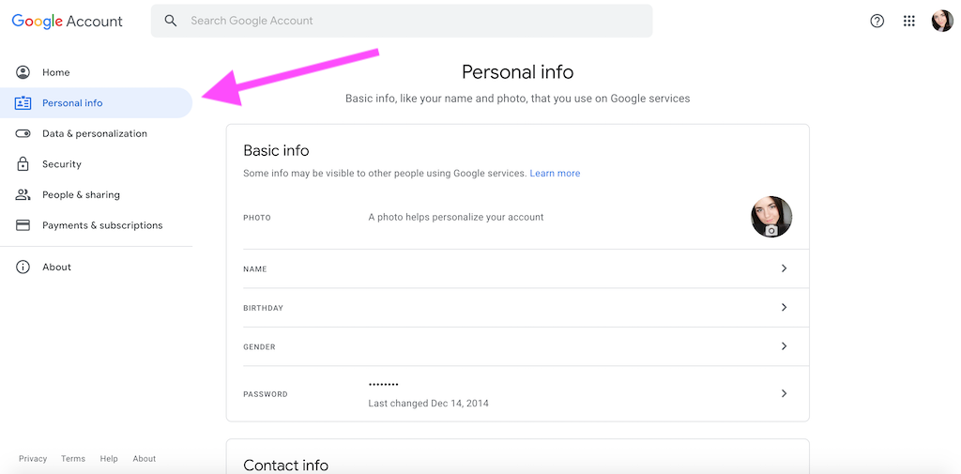The image size is (961, 474).
Task: Click the Learn more link
Action: click(555, 174)
